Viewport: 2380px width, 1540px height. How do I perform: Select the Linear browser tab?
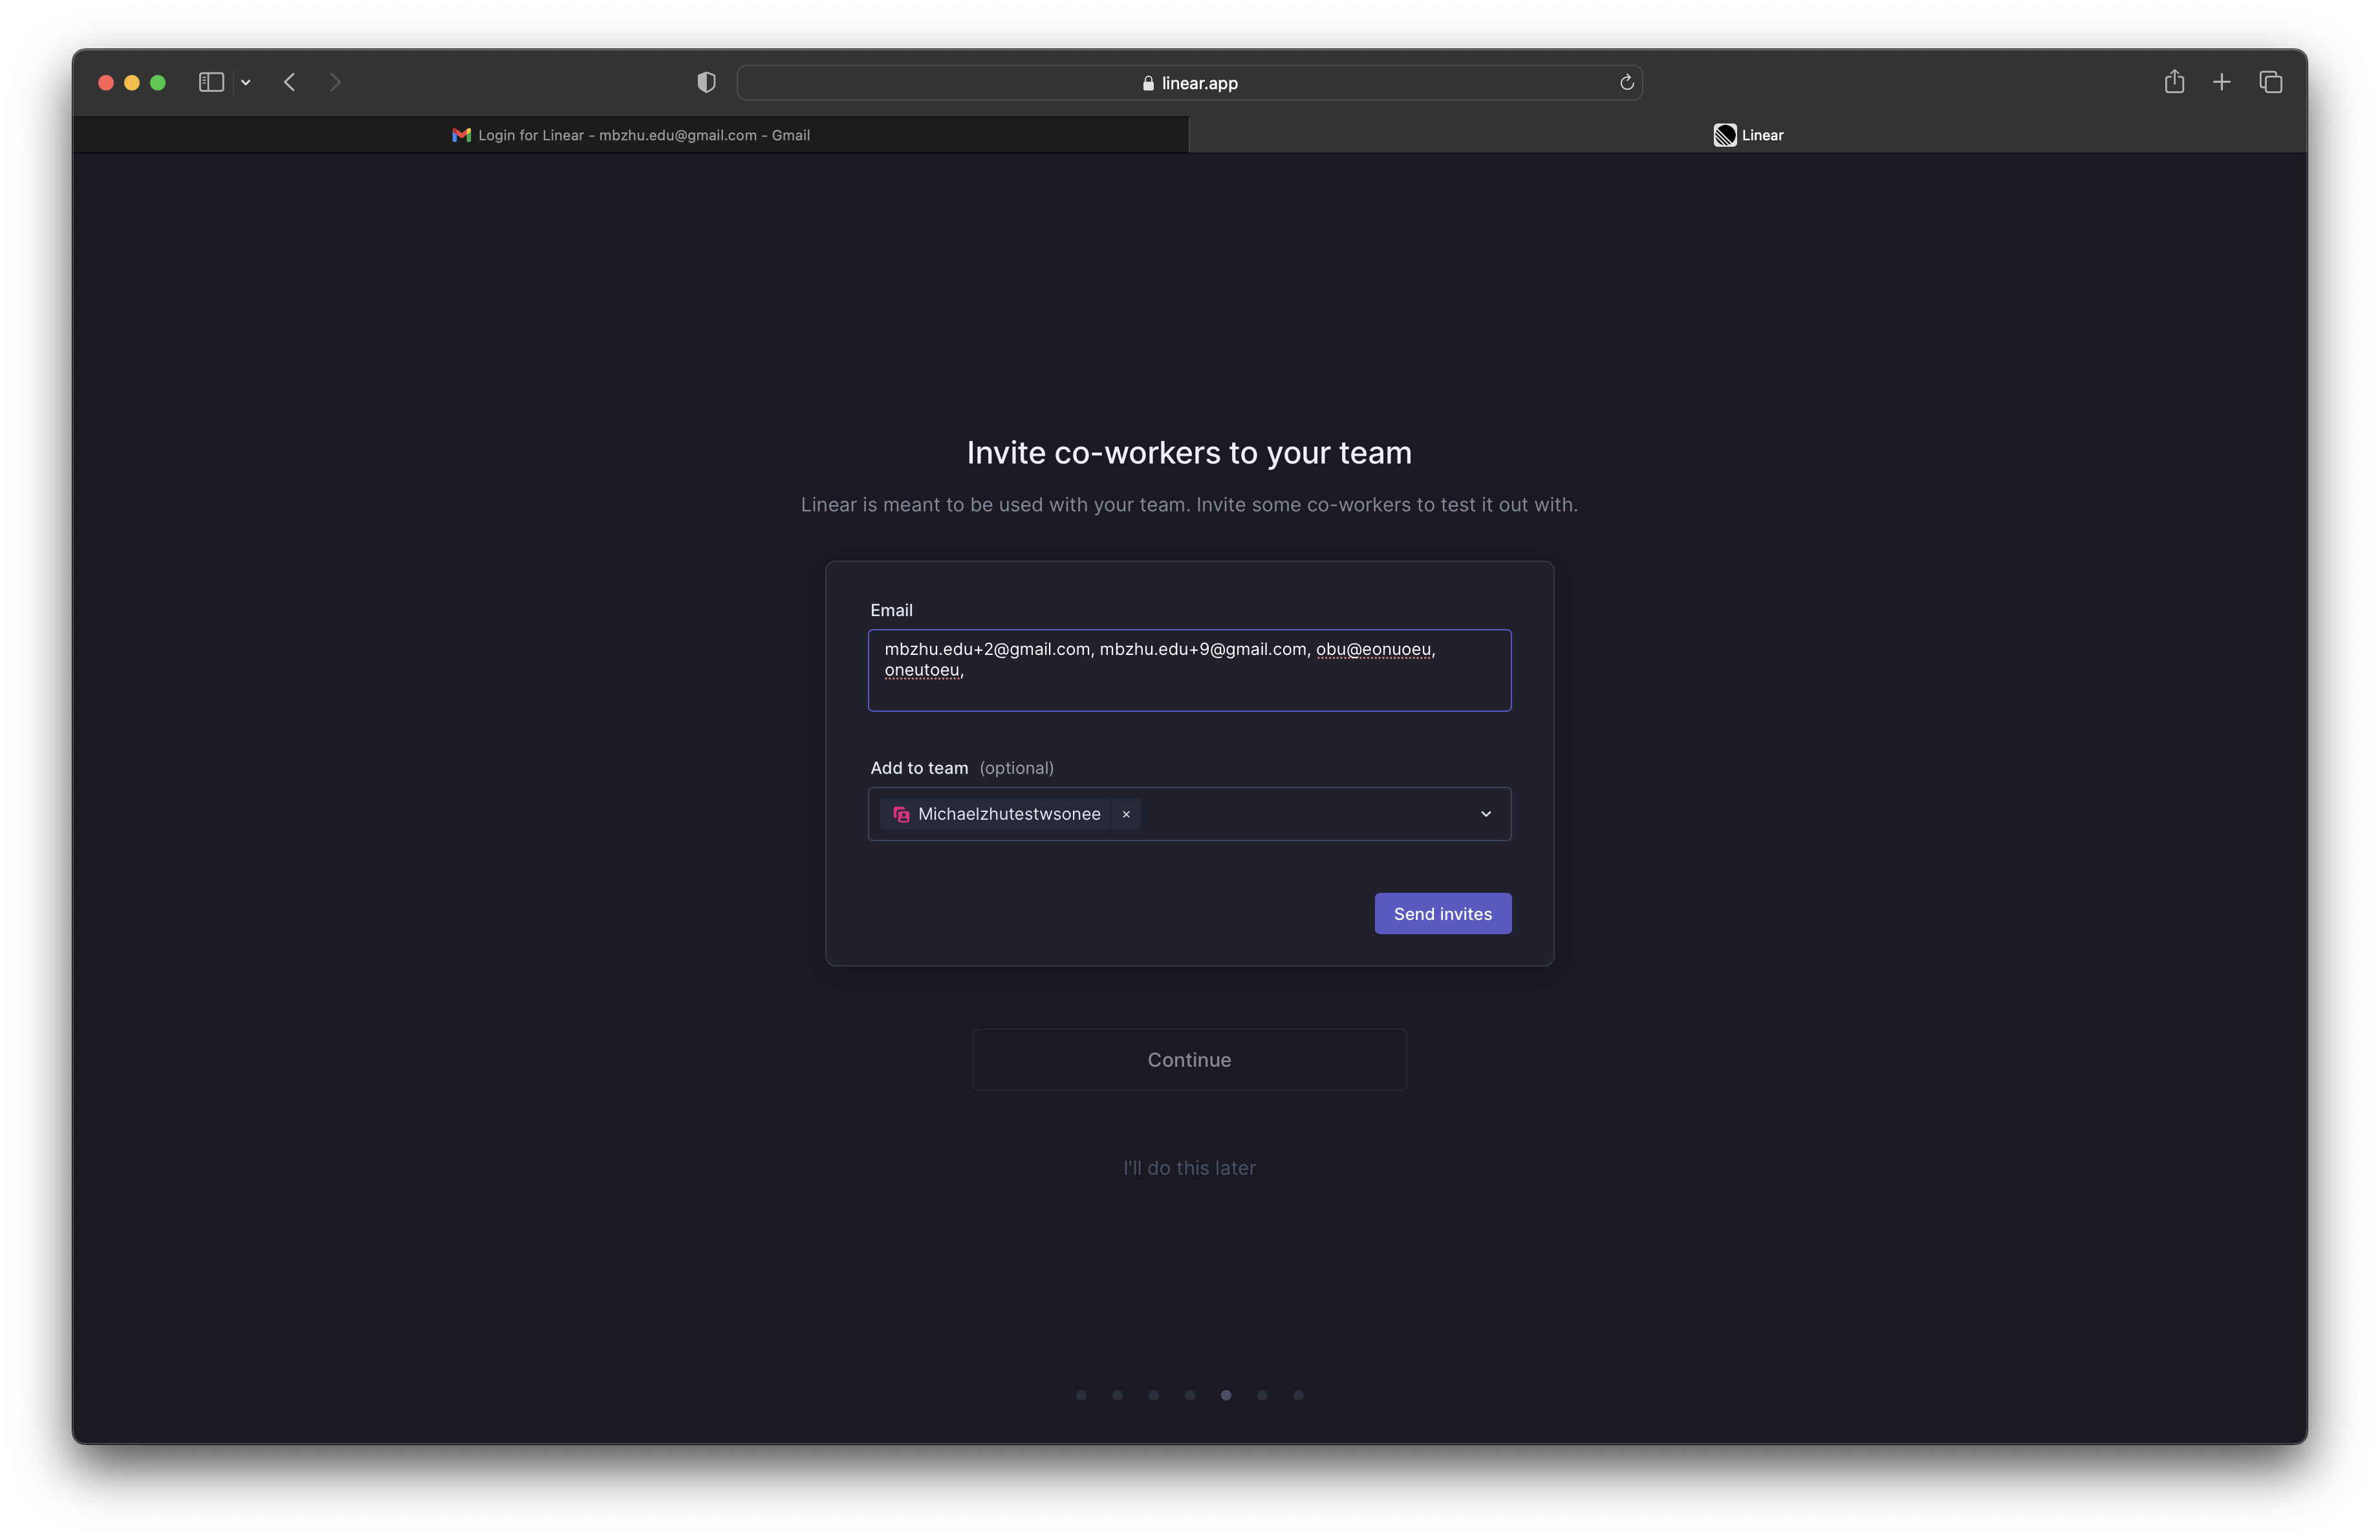1760,135
